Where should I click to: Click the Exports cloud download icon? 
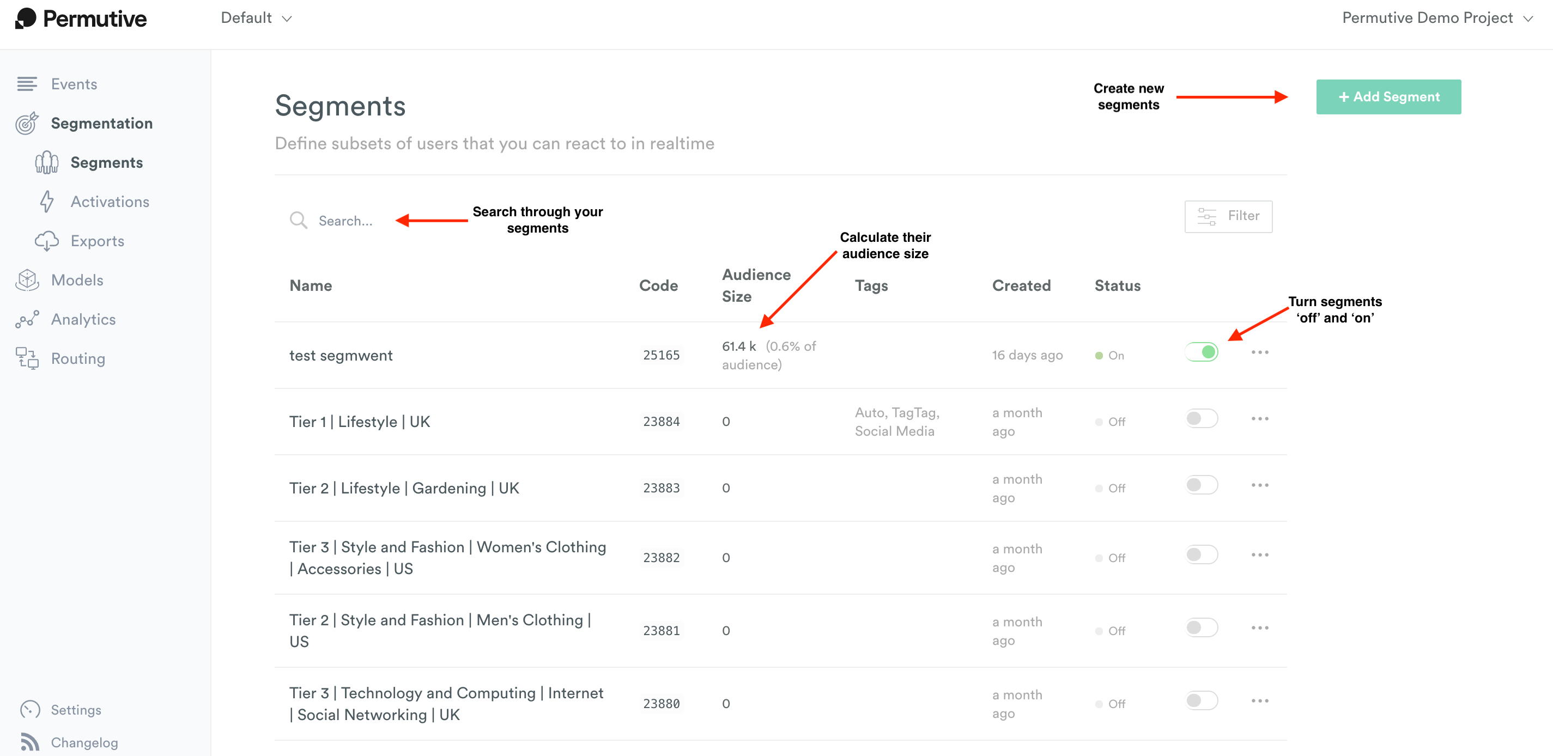pos(46,241)
